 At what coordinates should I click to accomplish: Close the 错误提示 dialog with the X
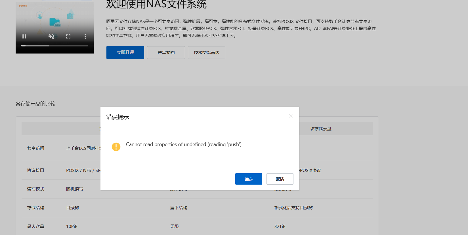(x=291, y=116)
